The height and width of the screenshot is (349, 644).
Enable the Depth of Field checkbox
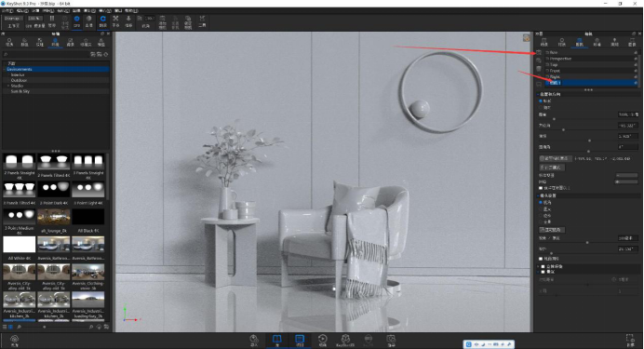(543, 272)
